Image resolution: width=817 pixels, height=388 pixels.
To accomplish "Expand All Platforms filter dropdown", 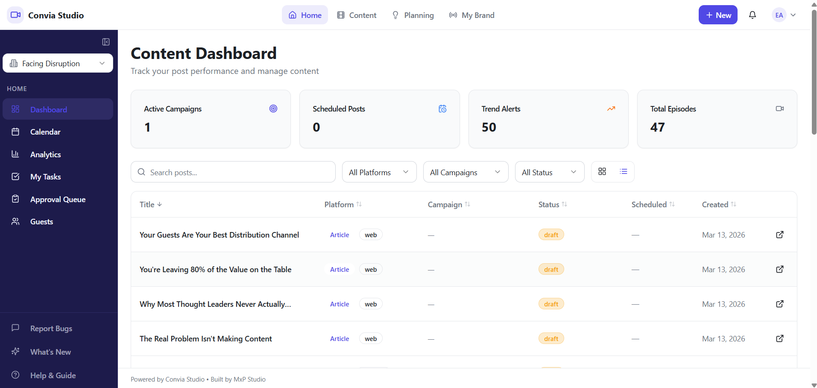I will point(379,172).
